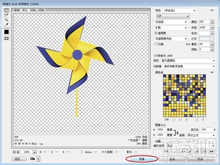
Task: Select the Hand tool
Action: (6, 10)
